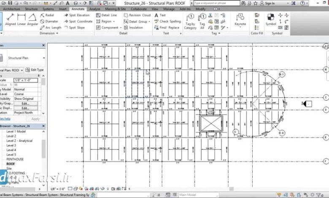329x198 pixels.
Task: Open the Main Model design options dropdown
Action: 198,195
